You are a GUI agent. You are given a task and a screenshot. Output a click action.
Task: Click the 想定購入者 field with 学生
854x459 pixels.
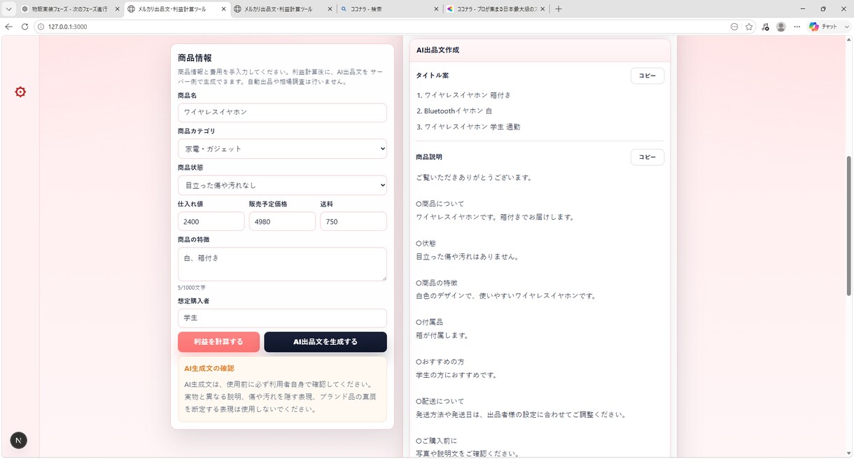pyautogui.click(x=282, y=318)
